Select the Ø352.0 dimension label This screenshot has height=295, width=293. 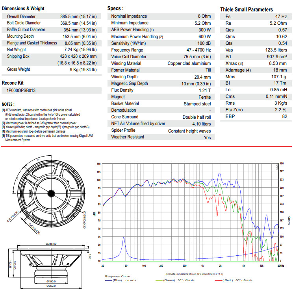click(x=51, y=286)
